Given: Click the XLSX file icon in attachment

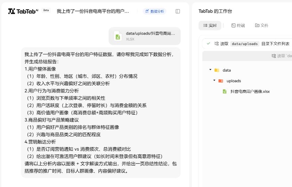Looking at the screenshot, I should 118,36.
